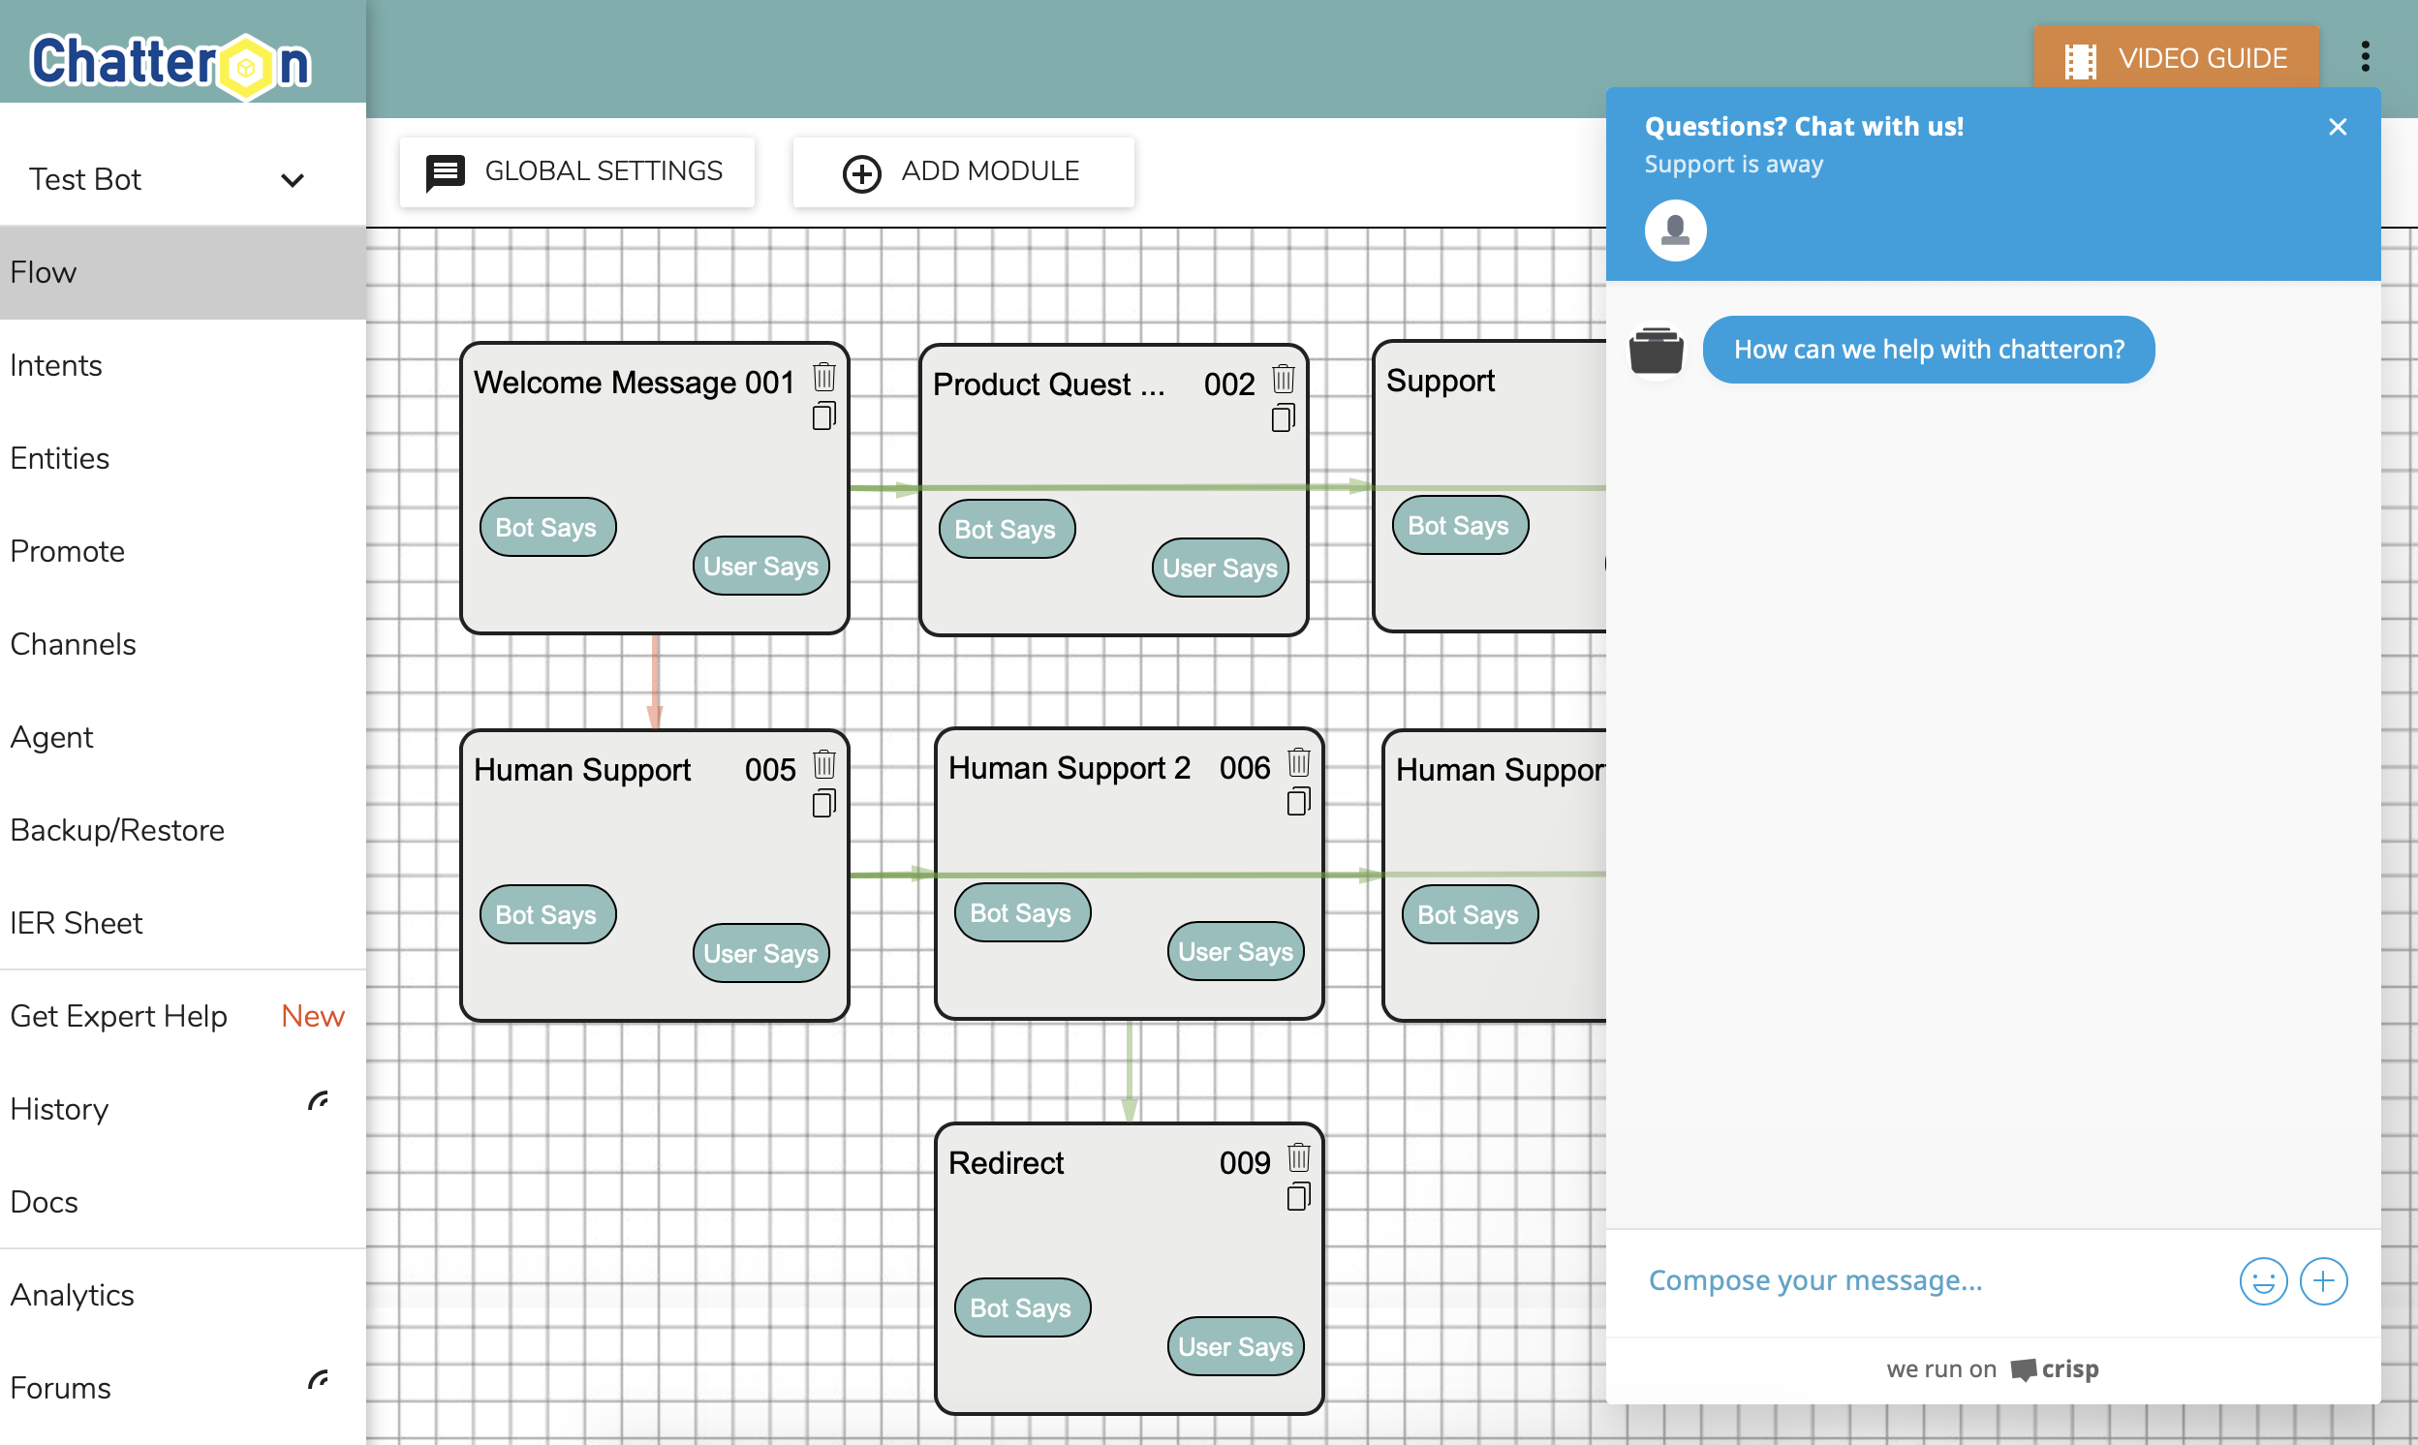This screenshot has height=1445, width=2418.
Task: Click User Says button in Redirect 009
Action: click(x=1235, y=1343)
